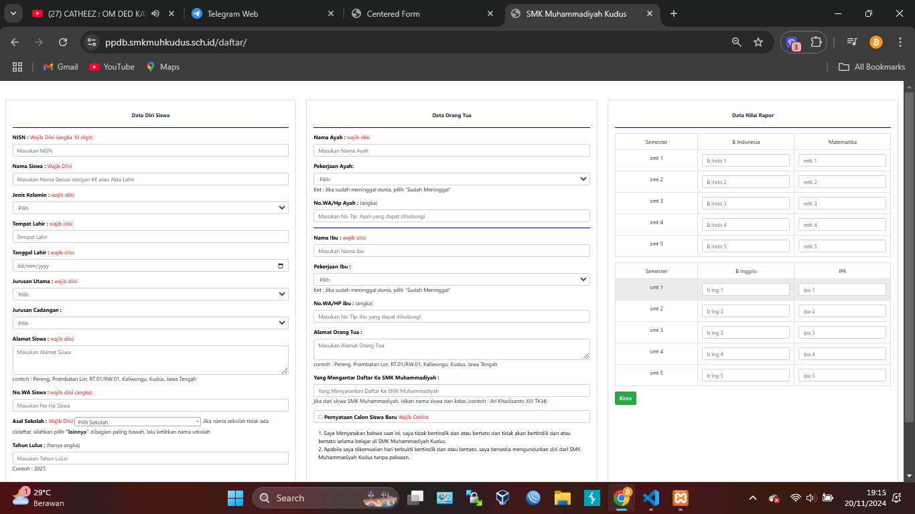Screen dimensions: 915x514
Task: Check Pernyataan Calon Siswa Baru checkbox
Action: tap(320, 417)
